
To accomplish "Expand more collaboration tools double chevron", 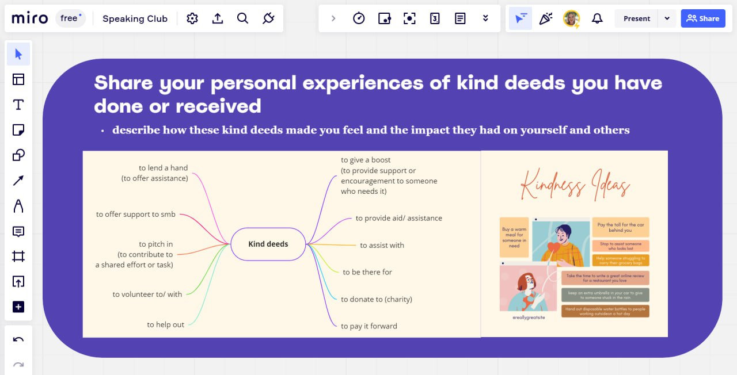I will [485, 18].
